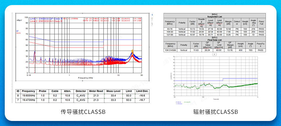
Task: Click the 203 angle cell
Action: (253, 32)
